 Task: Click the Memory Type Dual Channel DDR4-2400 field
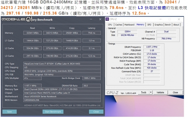62,89
